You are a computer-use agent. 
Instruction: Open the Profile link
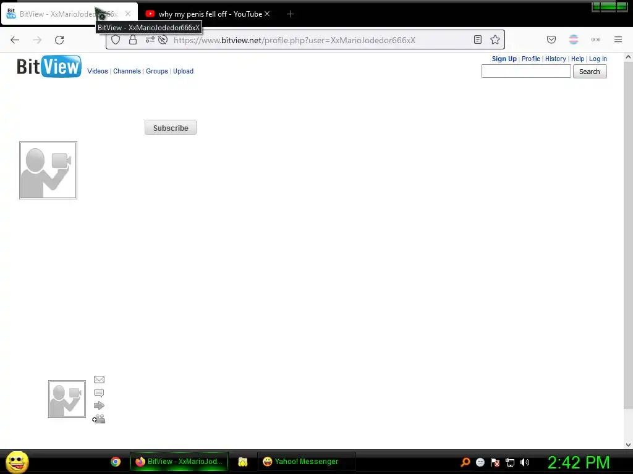pos(530,59)
